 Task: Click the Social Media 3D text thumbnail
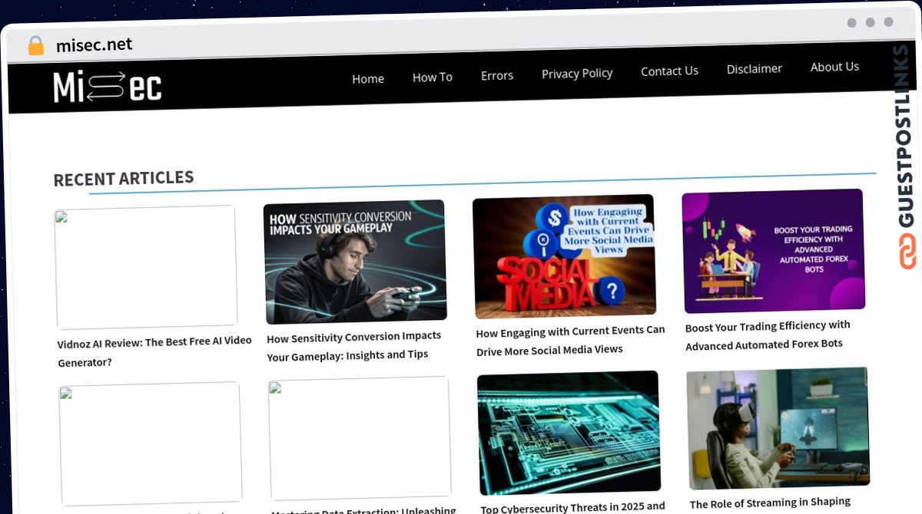coord(563,256)
